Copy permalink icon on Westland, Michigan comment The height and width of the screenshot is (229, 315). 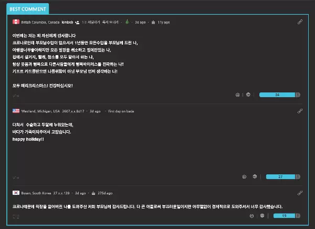tap(300, 111)
